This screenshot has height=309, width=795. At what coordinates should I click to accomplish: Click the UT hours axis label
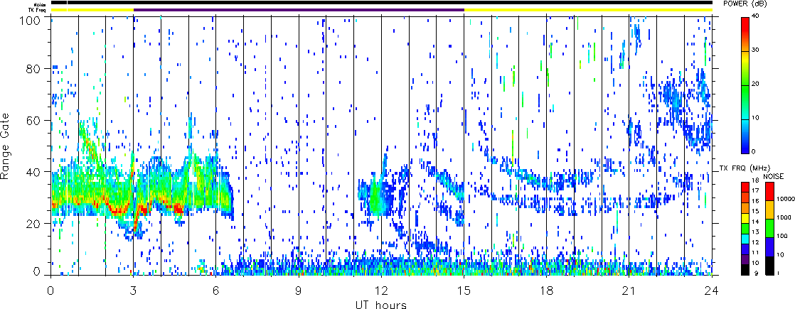point(381,305)
